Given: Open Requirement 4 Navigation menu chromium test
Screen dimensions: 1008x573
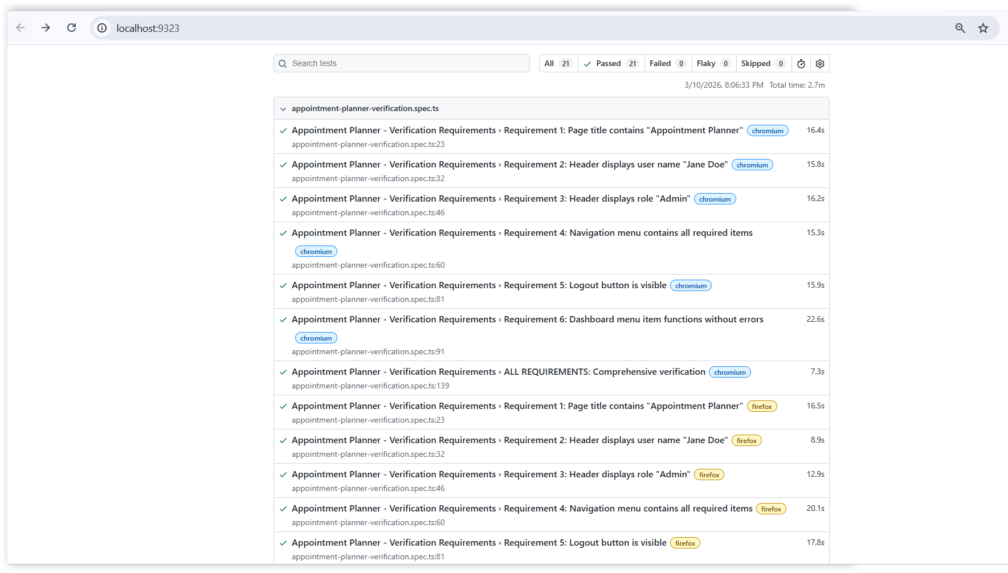Looking at the screenshot, I should click(x=522, y=233).
